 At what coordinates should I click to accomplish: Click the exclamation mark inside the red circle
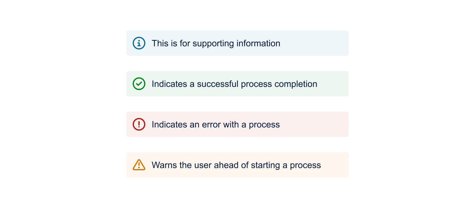(139, 124)
